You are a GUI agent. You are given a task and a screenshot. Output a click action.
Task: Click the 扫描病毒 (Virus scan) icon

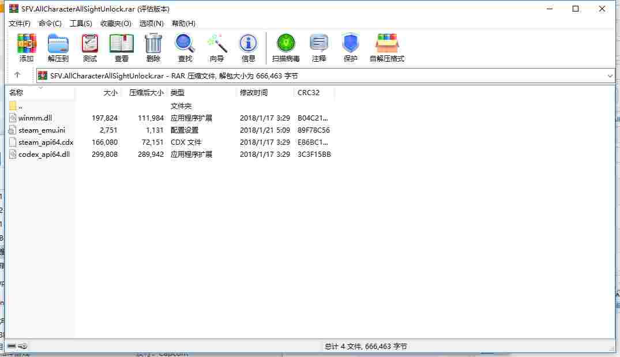tap(285, 43)
